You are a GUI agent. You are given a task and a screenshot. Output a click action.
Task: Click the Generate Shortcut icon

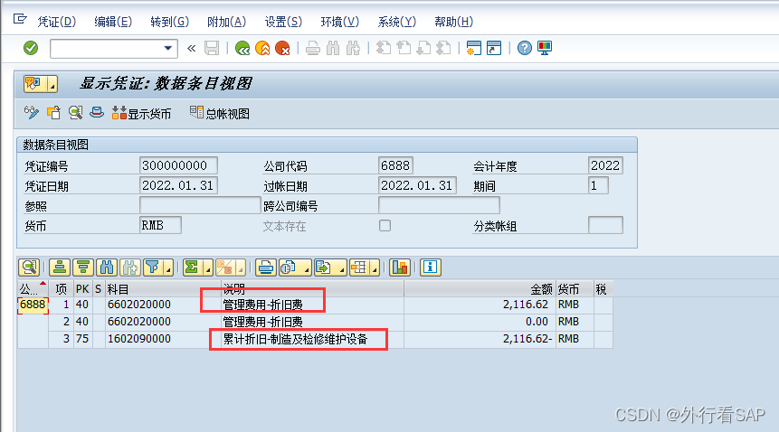pyautogui.click(x=494, y=48)
